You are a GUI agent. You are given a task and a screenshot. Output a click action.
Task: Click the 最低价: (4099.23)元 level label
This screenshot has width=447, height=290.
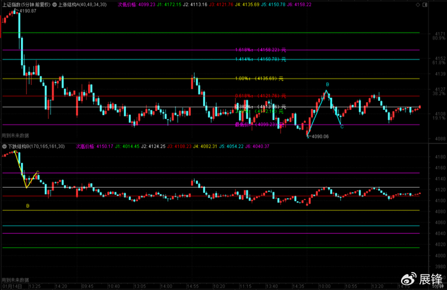pyautogui.click(x=260, y=125)
